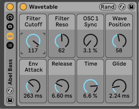Save the Wavetable preset with disk icon
The image size is (139, 109).
[x=131, y=7]
